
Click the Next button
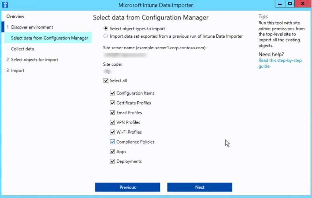click(199, 187)
